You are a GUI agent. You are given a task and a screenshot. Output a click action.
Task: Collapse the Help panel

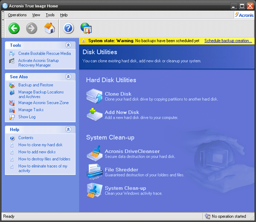pyautogui.click(x=68, y=129)
